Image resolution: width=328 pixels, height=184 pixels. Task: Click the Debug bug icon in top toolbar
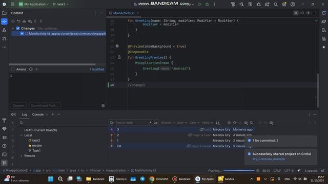207,4
